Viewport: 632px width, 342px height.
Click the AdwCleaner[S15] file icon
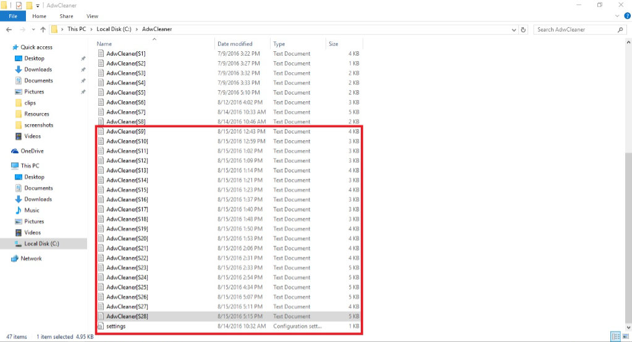[101, 190]
